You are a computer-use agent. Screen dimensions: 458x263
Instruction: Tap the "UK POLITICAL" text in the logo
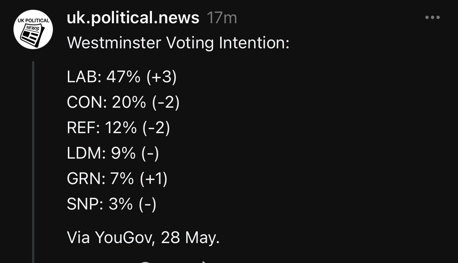(x=33, y=21)
